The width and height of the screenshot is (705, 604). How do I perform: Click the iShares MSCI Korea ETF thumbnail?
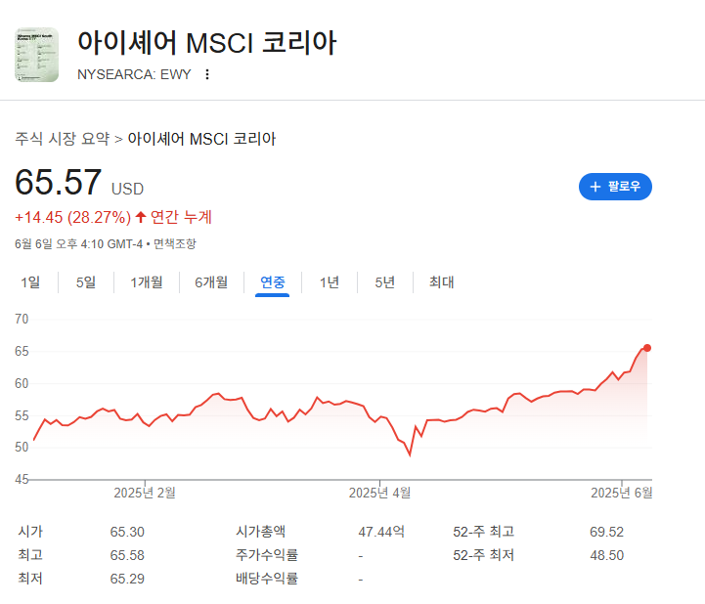coord(37,55)
